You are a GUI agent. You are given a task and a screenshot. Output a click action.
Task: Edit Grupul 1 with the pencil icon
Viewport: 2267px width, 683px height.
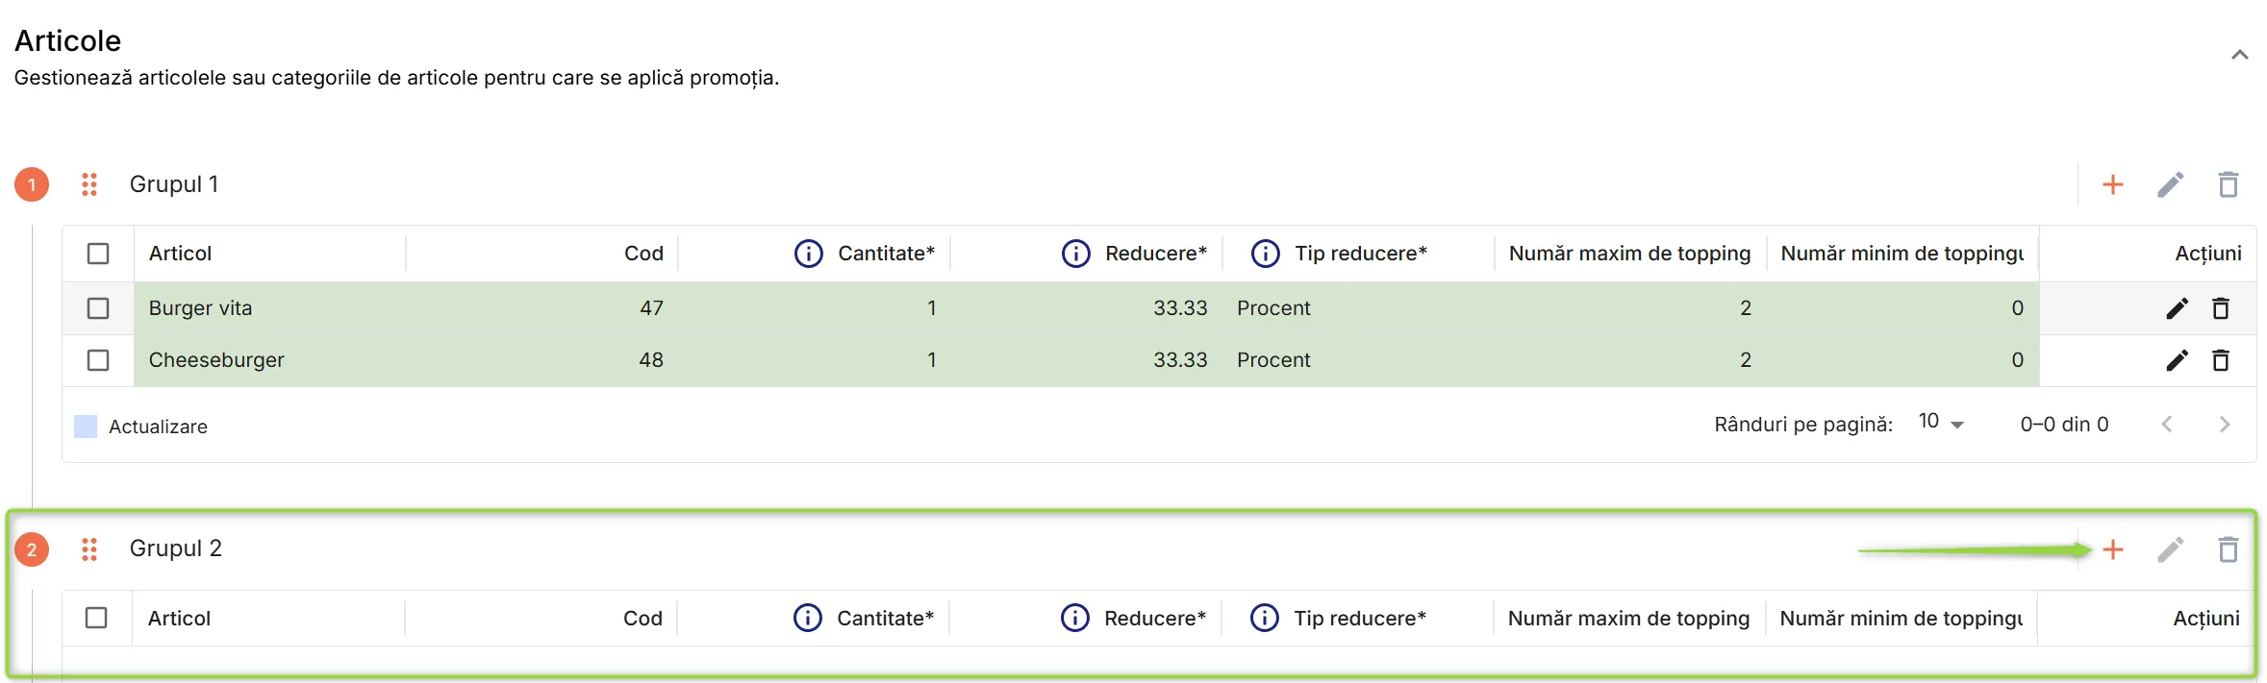click(x=2170, y=184)
